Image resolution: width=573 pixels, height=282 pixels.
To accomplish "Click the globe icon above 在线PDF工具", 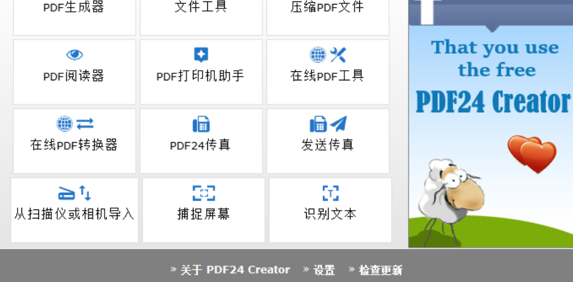I will [x=318, y=55].
